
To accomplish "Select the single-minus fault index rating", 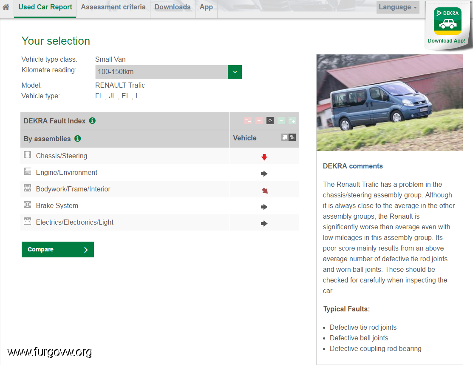I will pos(259,121).
